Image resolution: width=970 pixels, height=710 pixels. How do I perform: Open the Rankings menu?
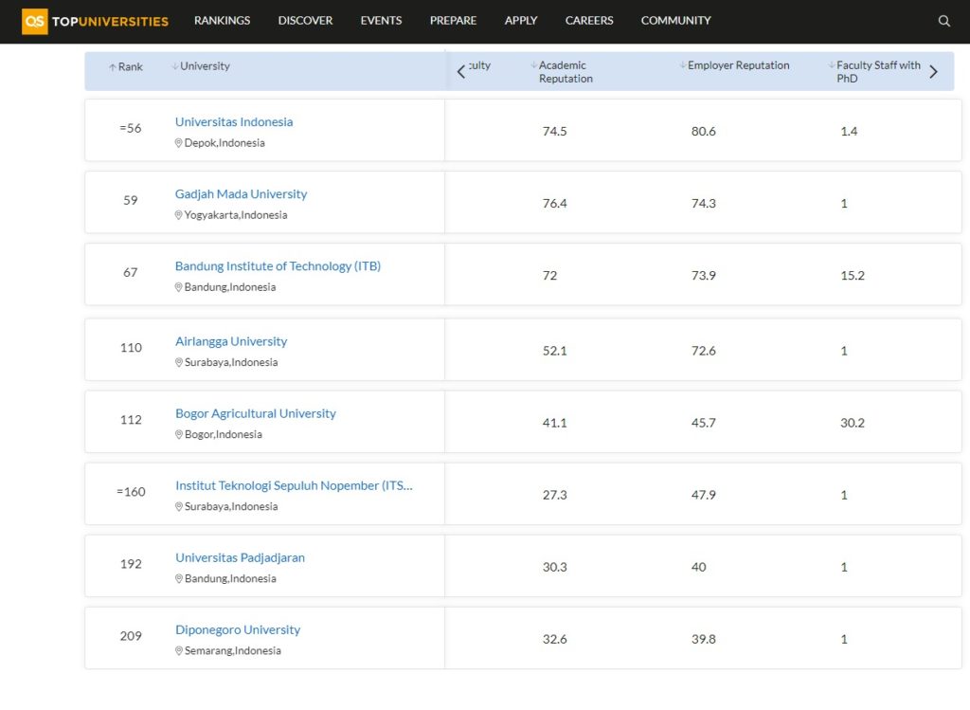click(x=223, y=21)
